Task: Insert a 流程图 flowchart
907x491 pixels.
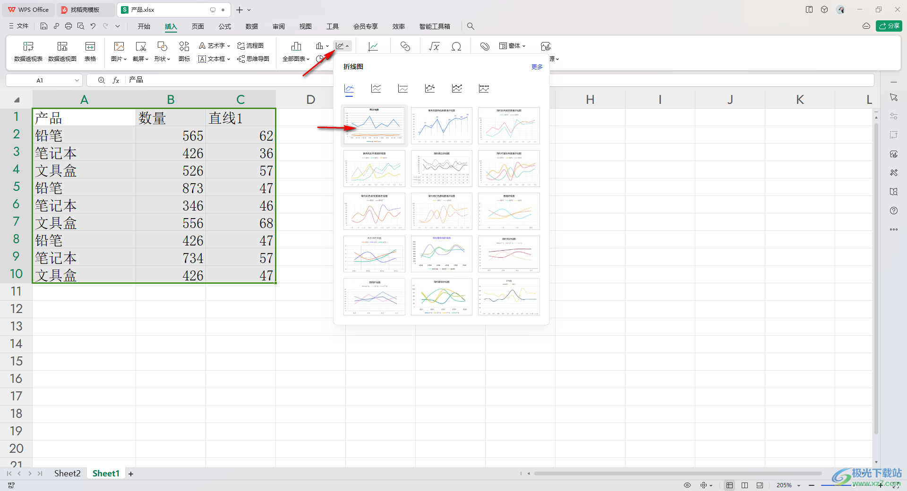Action: point(250,46)
